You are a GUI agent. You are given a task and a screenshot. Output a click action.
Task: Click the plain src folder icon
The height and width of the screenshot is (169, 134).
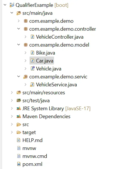point(19,124)
